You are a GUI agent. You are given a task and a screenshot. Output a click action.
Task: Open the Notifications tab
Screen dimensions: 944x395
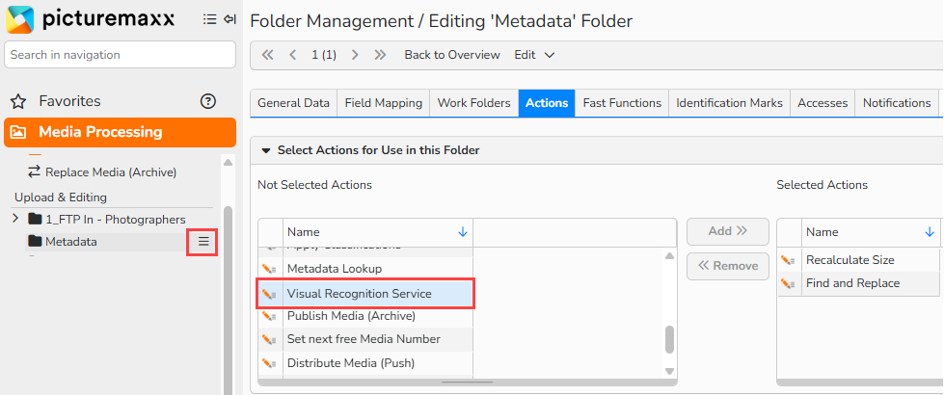pyautogui.click(x=897, y=103)
